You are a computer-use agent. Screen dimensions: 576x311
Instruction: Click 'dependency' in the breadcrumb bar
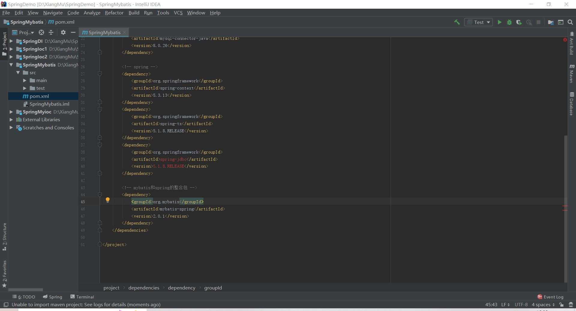pyautogui.click(x=181, y=288)
